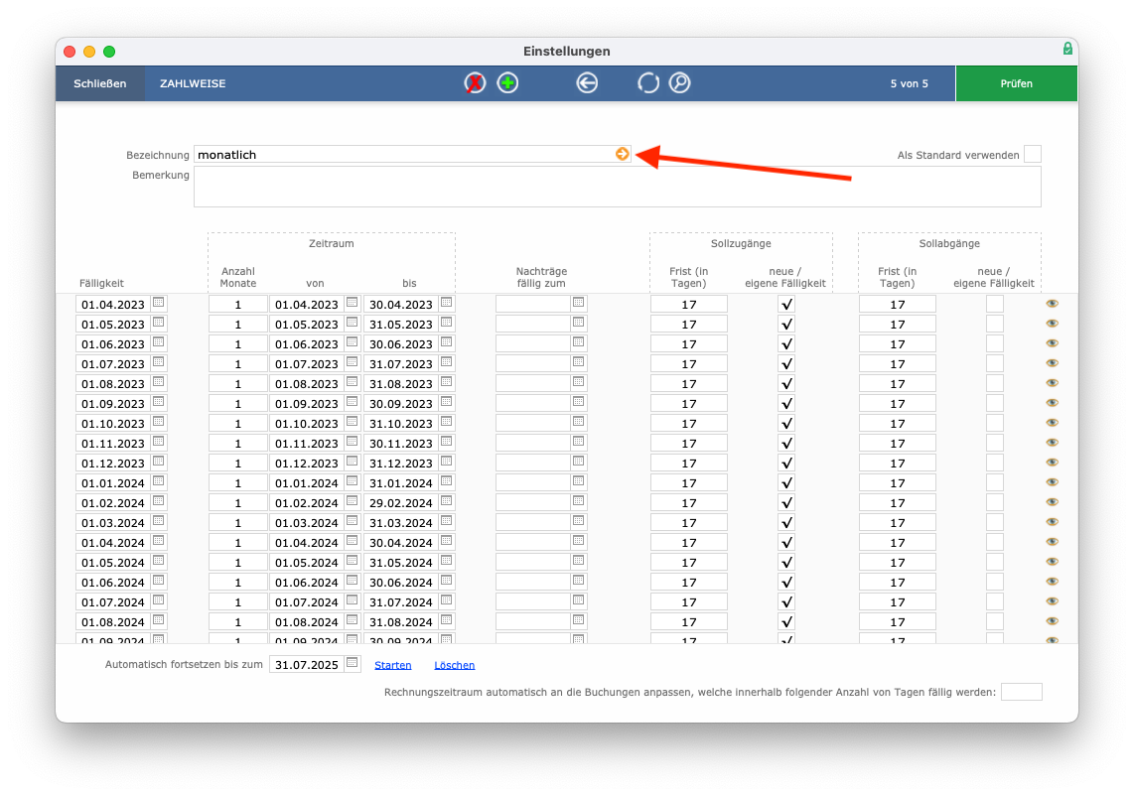Open von date calendar for 01.08.2023 row

tap(353, 382)
